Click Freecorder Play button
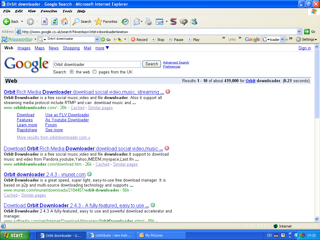The width and height of the screenshot is (320, 240). [x=193, y=40]
